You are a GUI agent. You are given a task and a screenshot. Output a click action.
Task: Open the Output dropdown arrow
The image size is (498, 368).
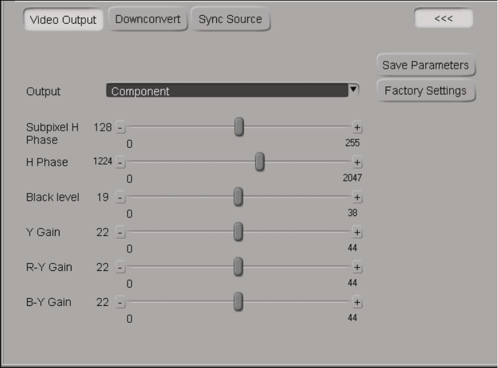[x=354, y=89]
